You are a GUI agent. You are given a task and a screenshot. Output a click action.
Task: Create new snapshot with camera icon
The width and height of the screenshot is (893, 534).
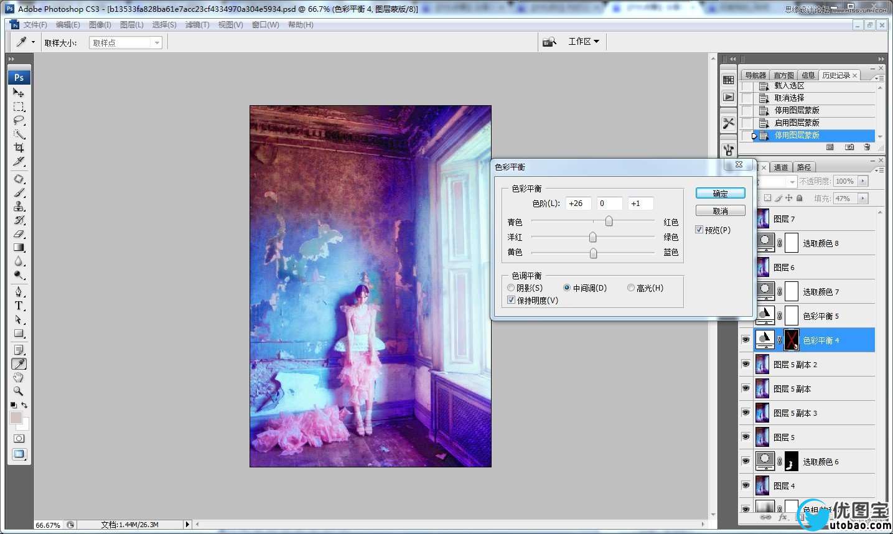(849, 148)
